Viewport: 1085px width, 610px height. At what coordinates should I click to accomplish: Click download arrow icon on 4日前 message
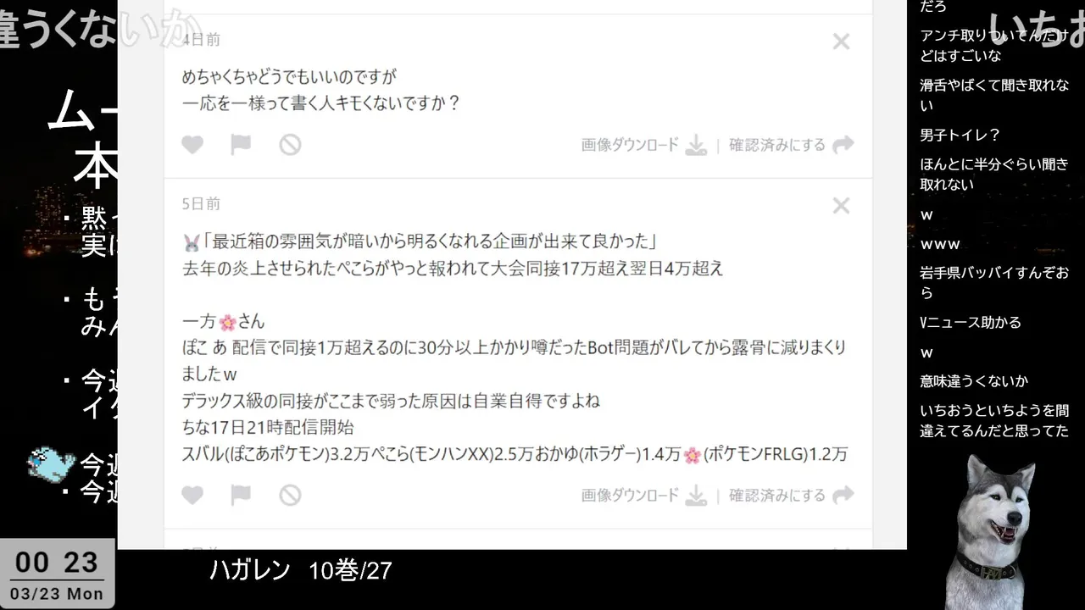click(696, 146)
